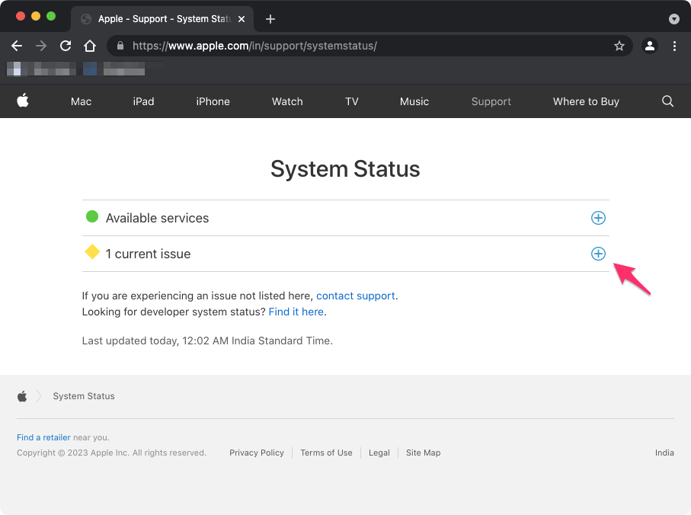This screenshot has width=691, height=515.
Task: Expand the 1 current issue section
Action: (598, 254)
